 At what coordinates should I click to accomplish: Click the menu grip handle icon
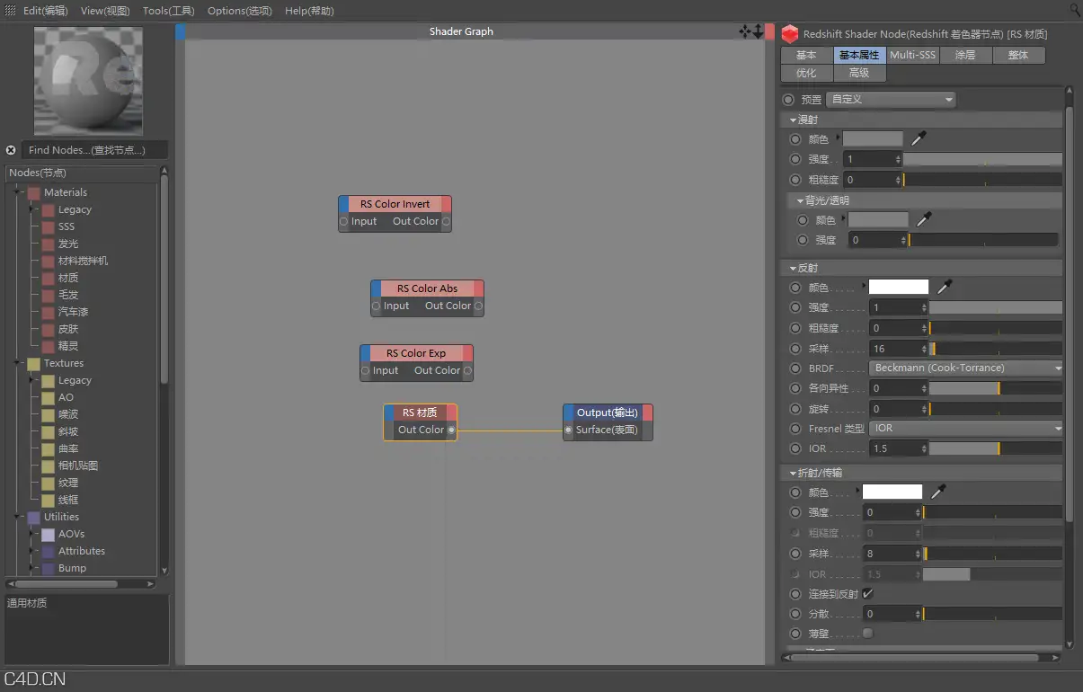pos(10,10)
